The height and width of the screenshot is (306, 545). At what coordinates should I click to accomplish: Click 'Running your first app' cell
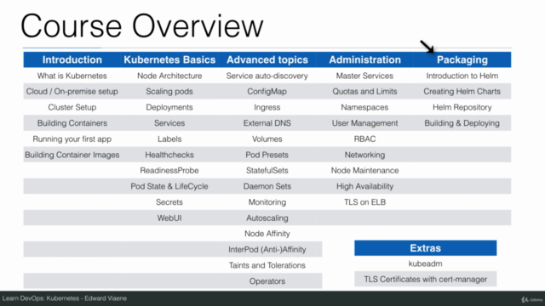click(x=72, y=139)
